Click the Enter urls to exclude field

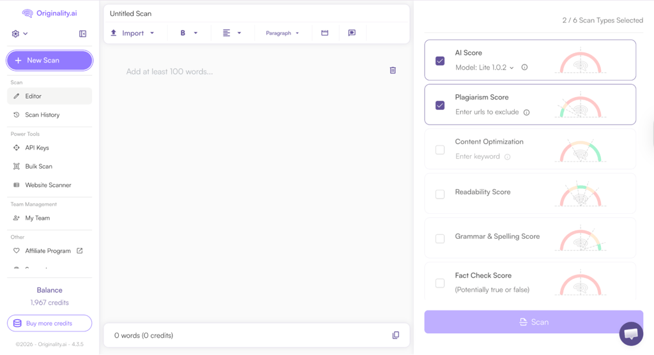click(x=487, y=112)
